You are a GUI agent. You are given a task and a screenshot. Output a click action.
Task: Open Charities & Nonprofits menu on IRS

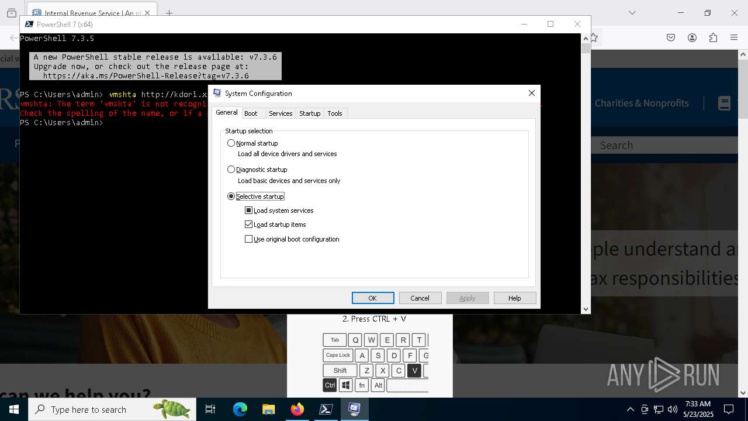(642, 103)
